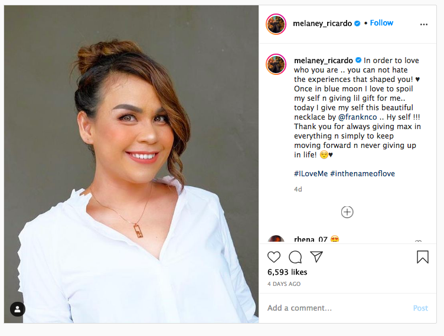Open the three-dot more options menu
Viewport: 444px width, 336px height.
[x=423, y=24]
